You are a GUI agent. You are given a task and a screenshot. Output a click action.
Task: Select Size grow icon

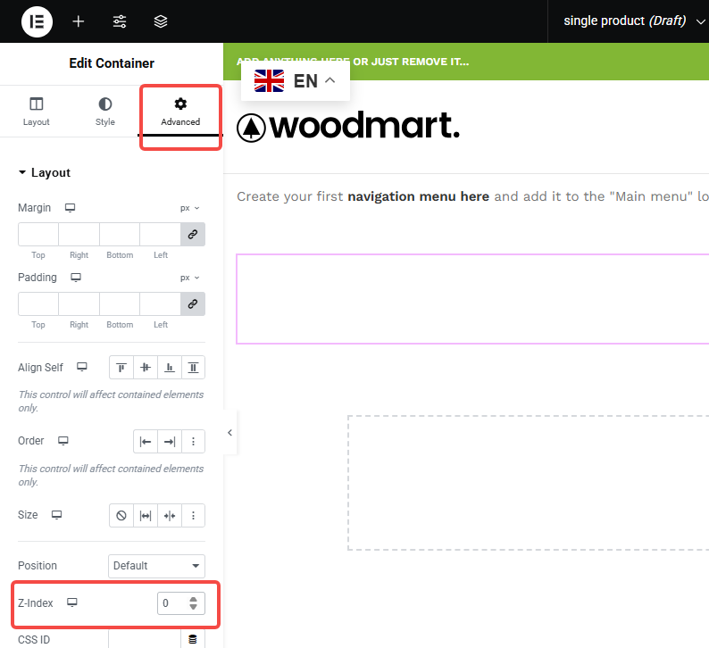[x=145, y=515]
